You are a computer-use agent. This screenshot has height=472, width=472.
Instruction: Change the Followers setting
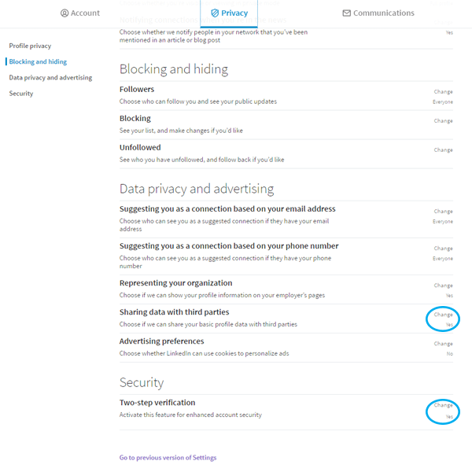443,91
